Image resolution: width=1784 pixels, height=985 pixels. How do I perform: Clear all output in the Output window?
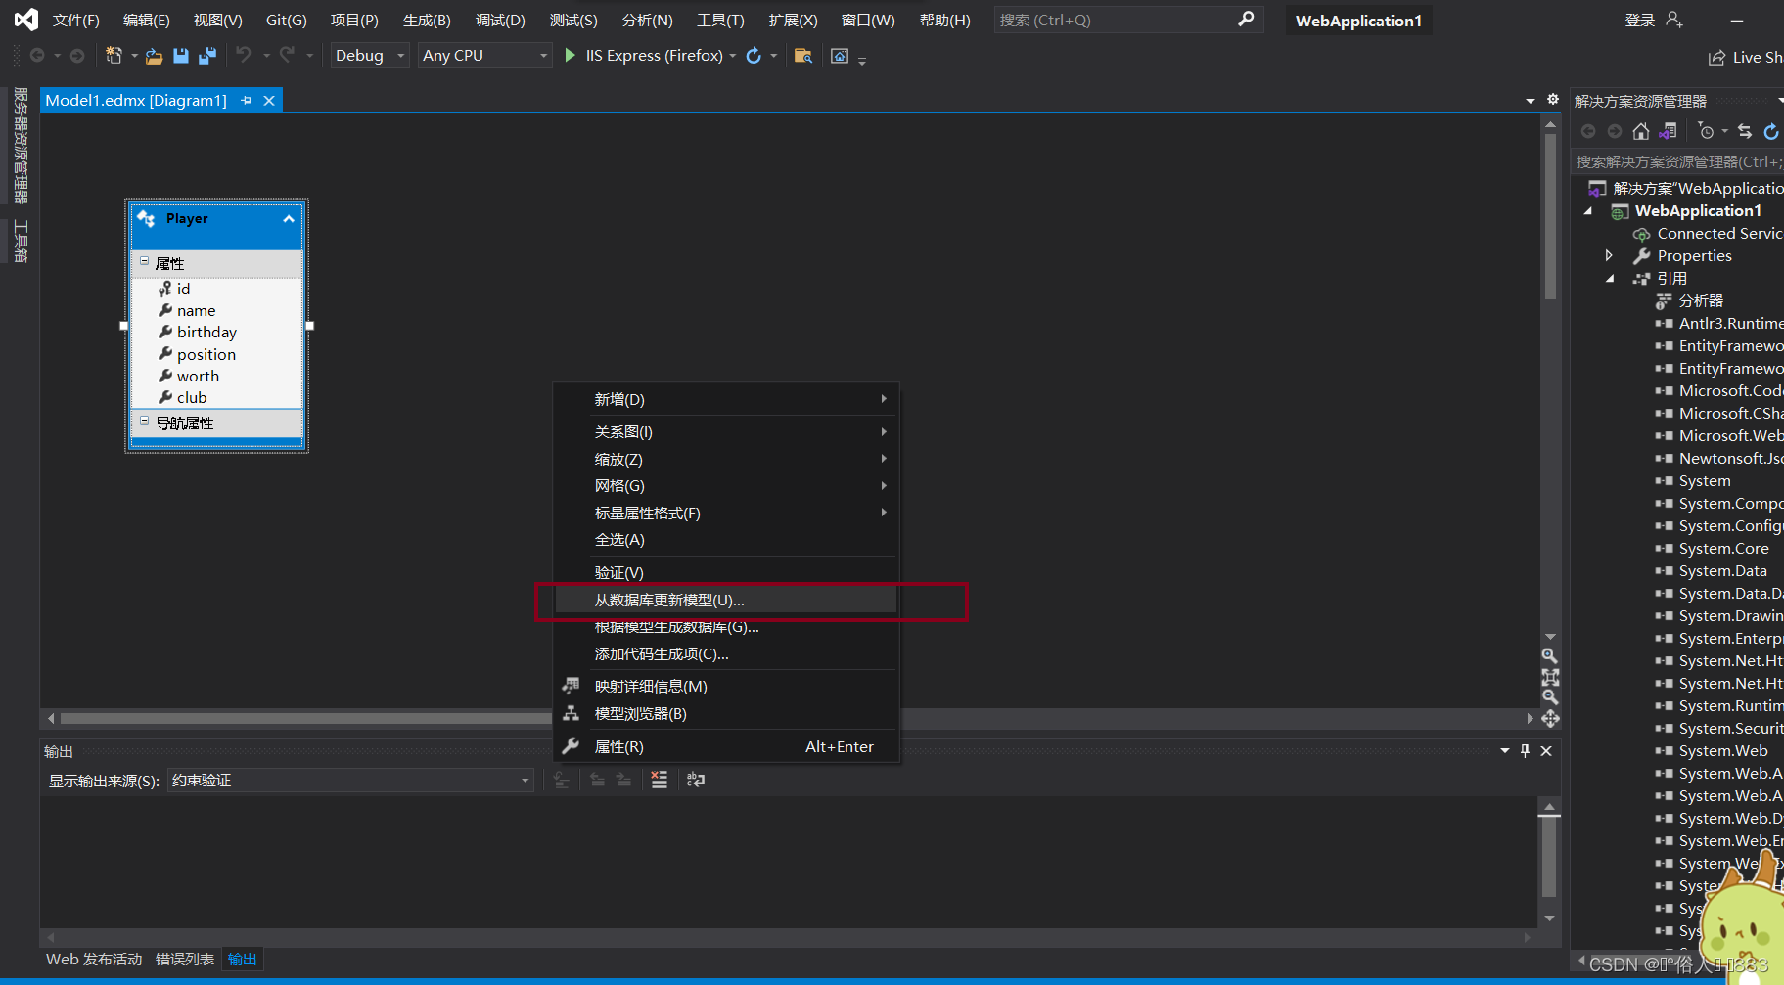(658, 780)
